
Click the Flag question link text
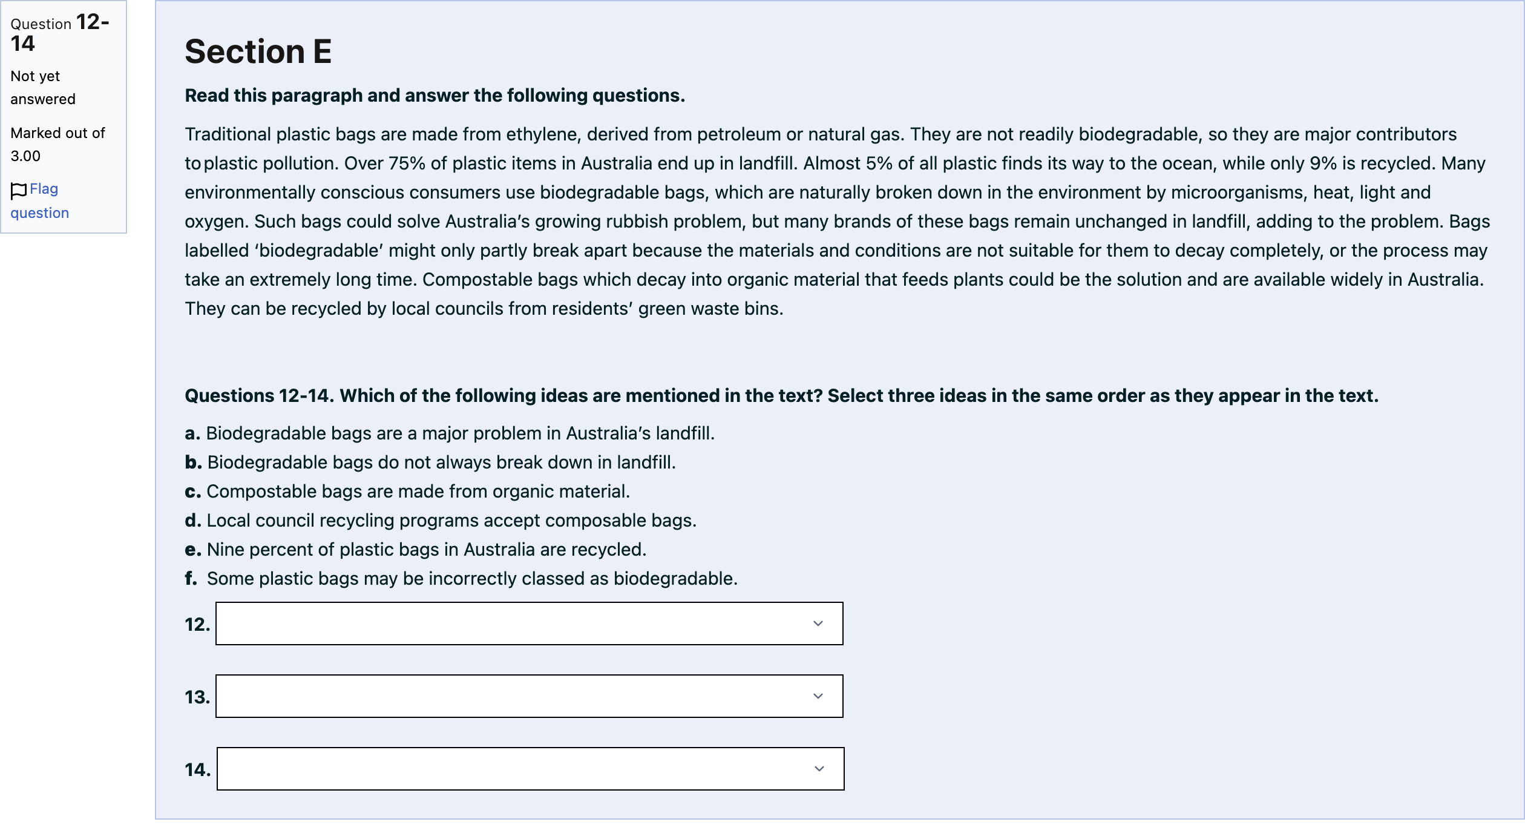[40, 201]
